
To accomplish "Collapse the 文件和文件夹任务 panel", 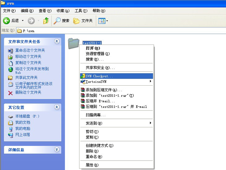I will [57, 41].
